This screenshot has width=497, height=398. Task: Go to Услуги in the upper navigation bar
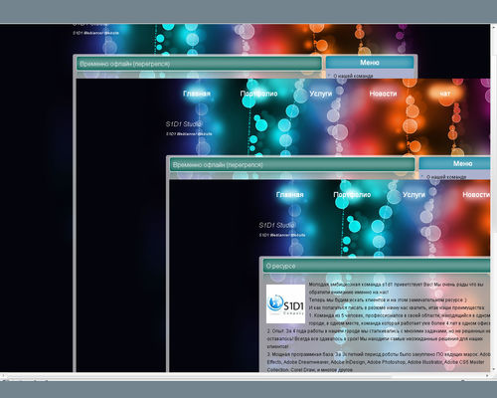click(x=321, y=94)
